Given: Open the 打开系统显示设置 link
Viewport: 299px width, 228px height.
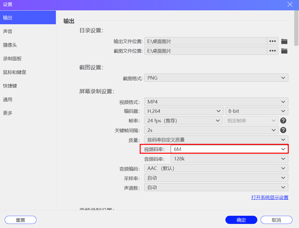Looking at the screenshot, I should click(x=270, y=198).
